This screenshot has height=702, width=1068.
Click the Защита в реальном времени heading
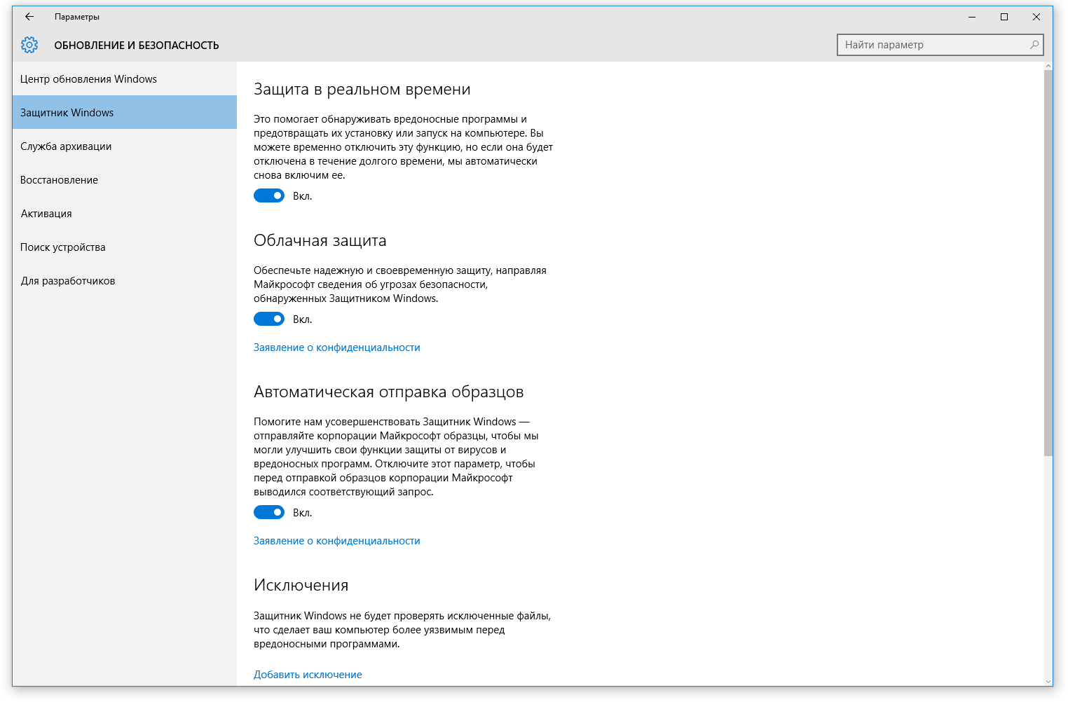click(362, 89)
